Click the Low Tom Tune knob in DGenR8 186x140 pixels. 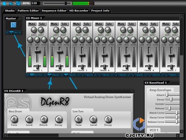tap(79, 119)
